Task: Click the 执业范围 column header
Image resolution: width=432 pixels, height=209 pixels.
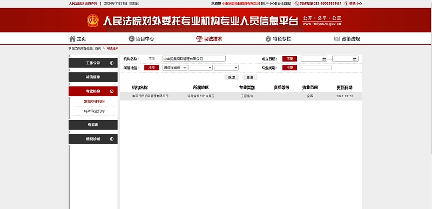Action: pyautogui.click(x=310, y=87)
